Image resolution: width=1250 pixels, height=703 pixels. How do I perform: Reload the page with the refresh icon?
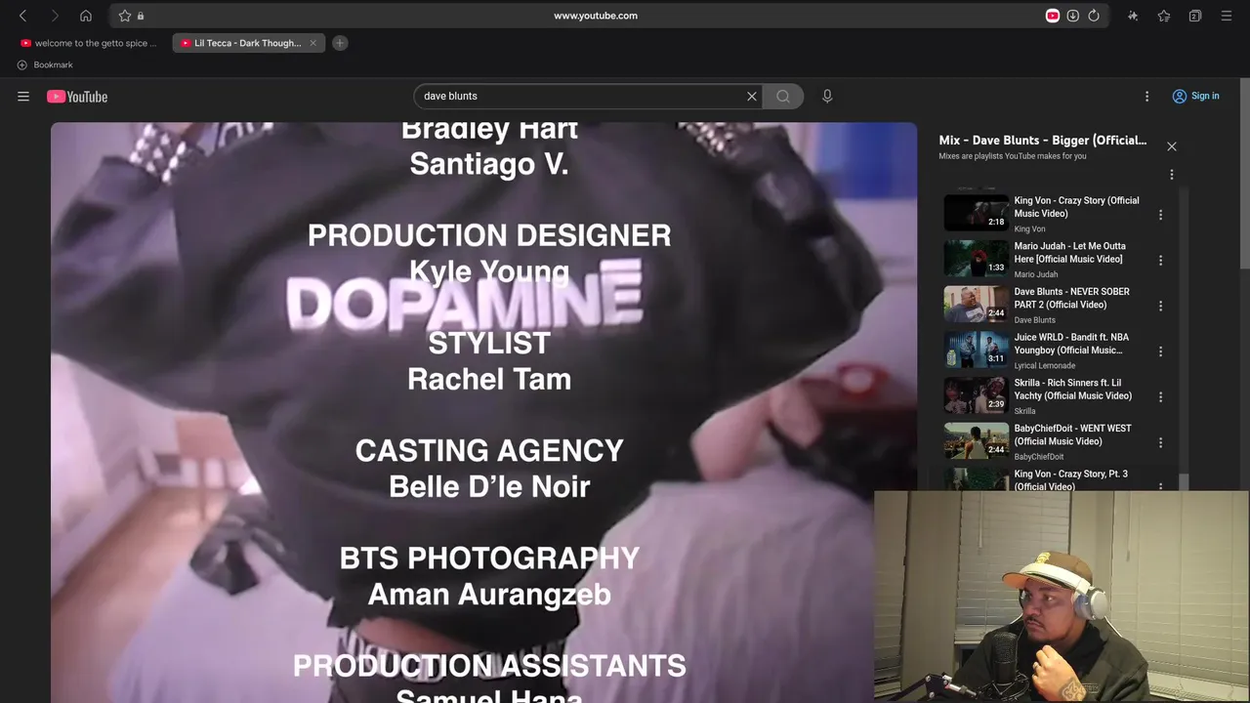(1094, 16)
